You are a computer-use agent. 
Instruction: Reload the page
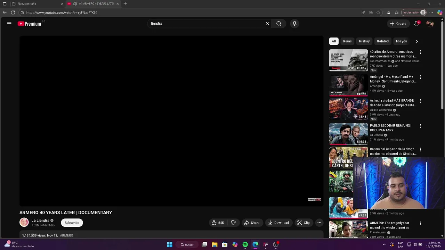coord(13,12)
